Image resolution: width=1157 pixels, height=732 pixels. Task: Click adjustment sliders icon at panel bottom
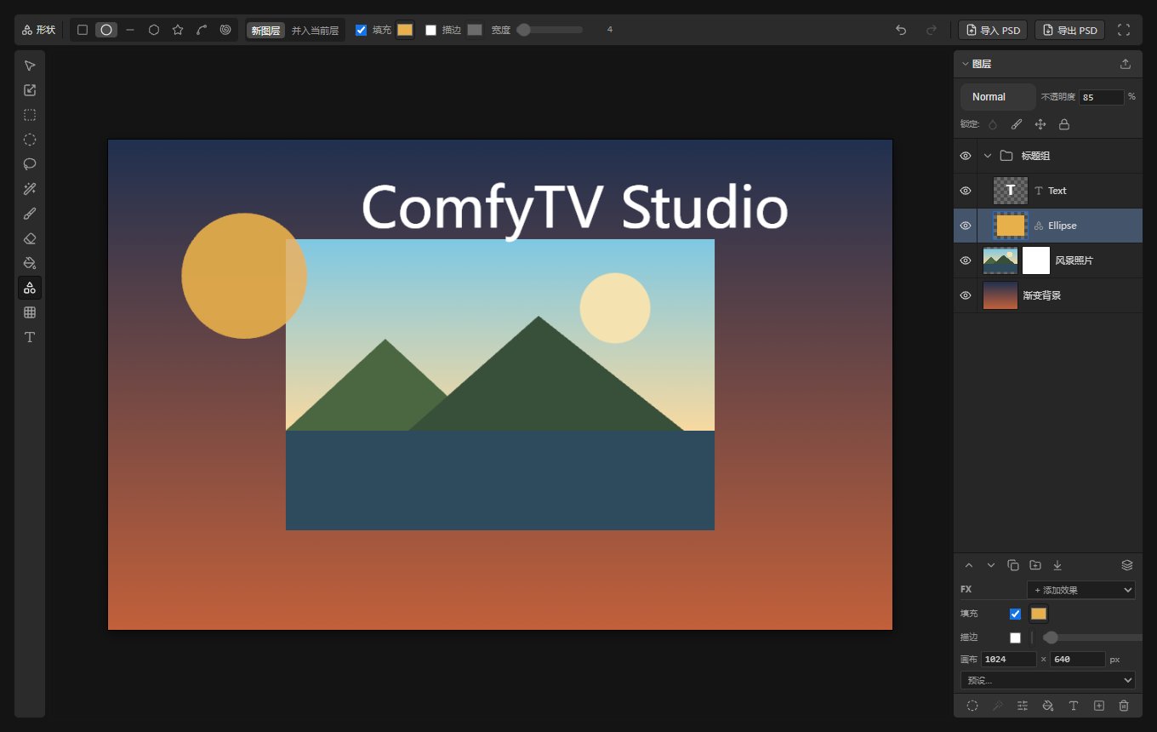(x=1023, y=706)
